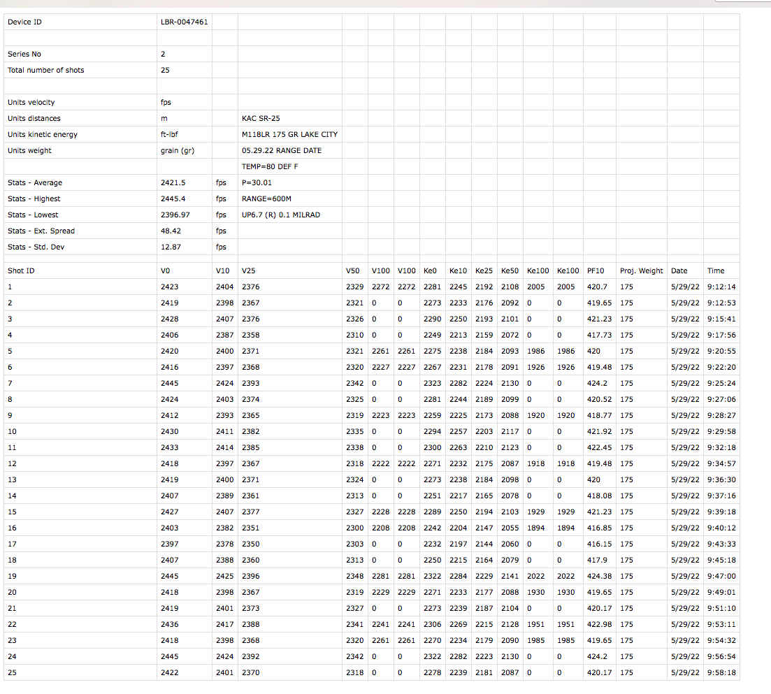Select the Proj. Weight column header

pos(640,270)
